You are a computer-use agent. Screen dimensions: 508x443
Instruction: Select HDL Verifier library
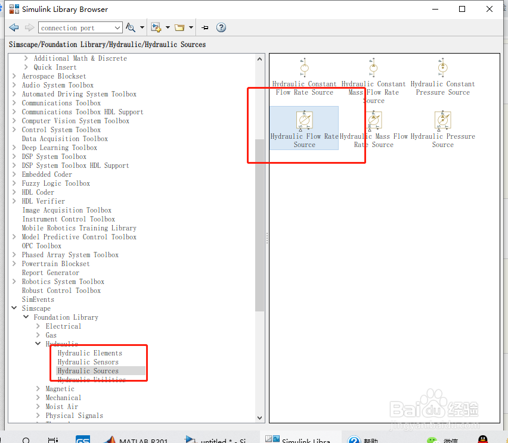[44, 201]
